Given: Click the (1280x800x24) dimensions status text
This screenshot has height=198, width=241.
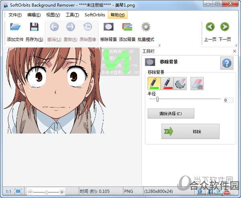Looking at the screenshot, I should [x=159, y=192].
